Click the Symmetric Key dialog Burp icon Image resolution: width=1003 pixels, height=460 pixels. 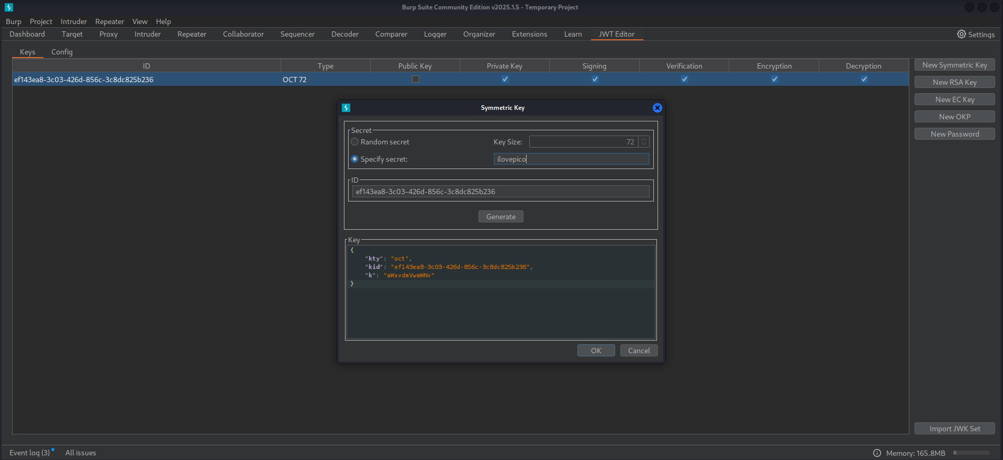pyautogui.click(x=346, y=108)
